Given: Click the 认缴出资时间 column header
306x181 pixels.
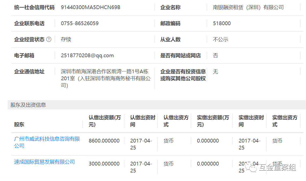Looking at the screenshot, I should tap(143, 121).
